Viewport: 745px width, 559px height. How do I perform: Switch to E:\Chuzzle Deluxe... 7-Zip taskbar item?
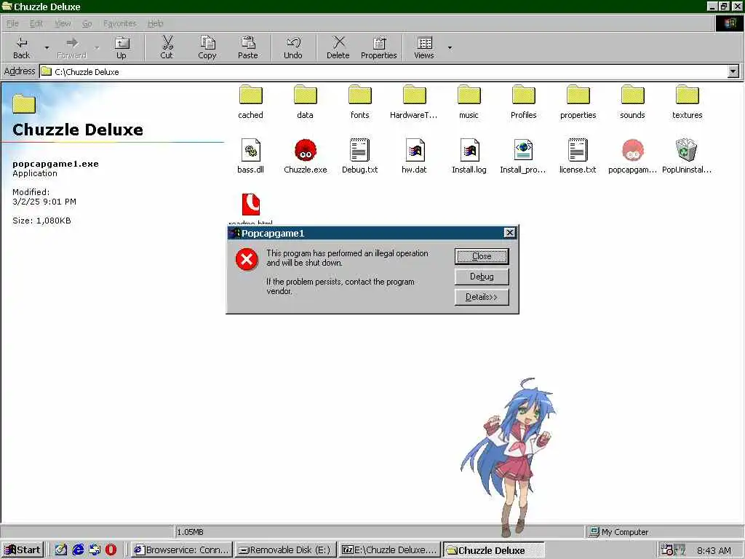(x=390, y=550)
